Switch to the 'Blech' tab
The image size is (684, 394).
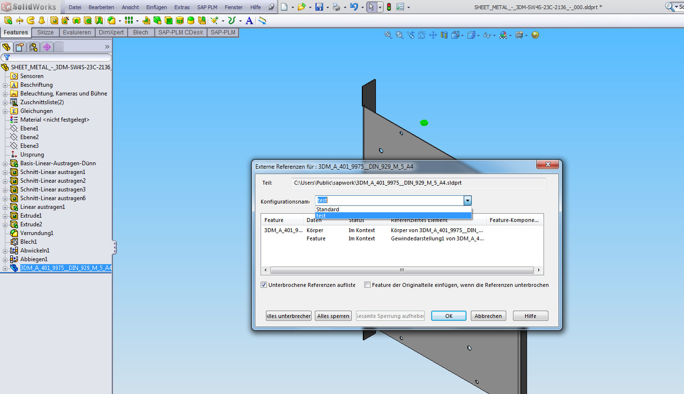pyautogui.click(x=140, y=32)
